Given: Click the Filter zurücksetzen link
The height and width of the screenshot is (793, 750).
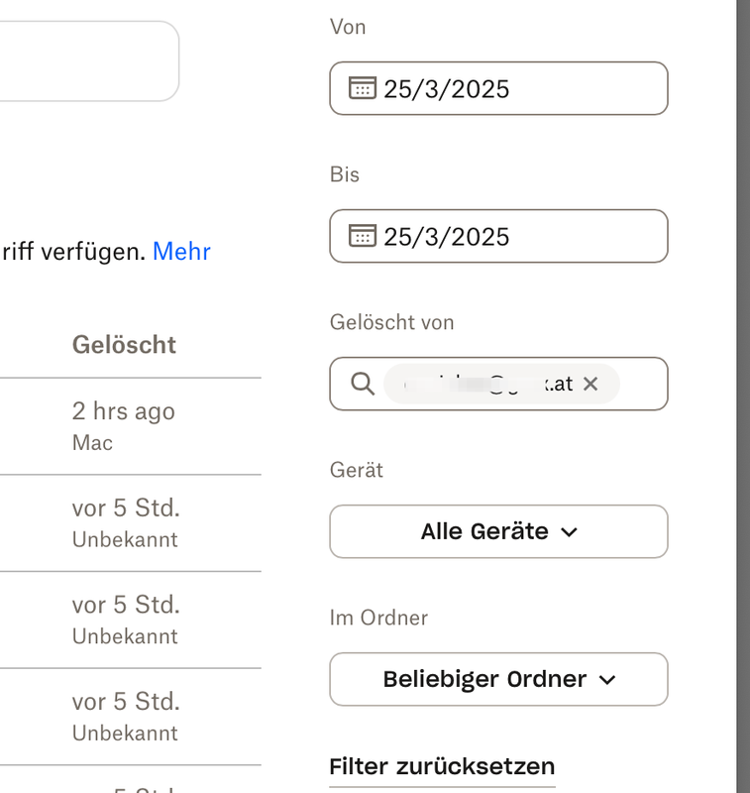Looking at the screenshot, I should point(442,766).
